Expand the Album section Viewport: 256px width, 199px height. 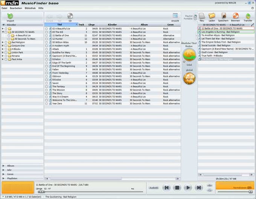point(3,166)
